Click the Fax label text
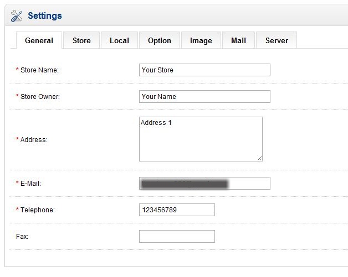 (22, 237)
